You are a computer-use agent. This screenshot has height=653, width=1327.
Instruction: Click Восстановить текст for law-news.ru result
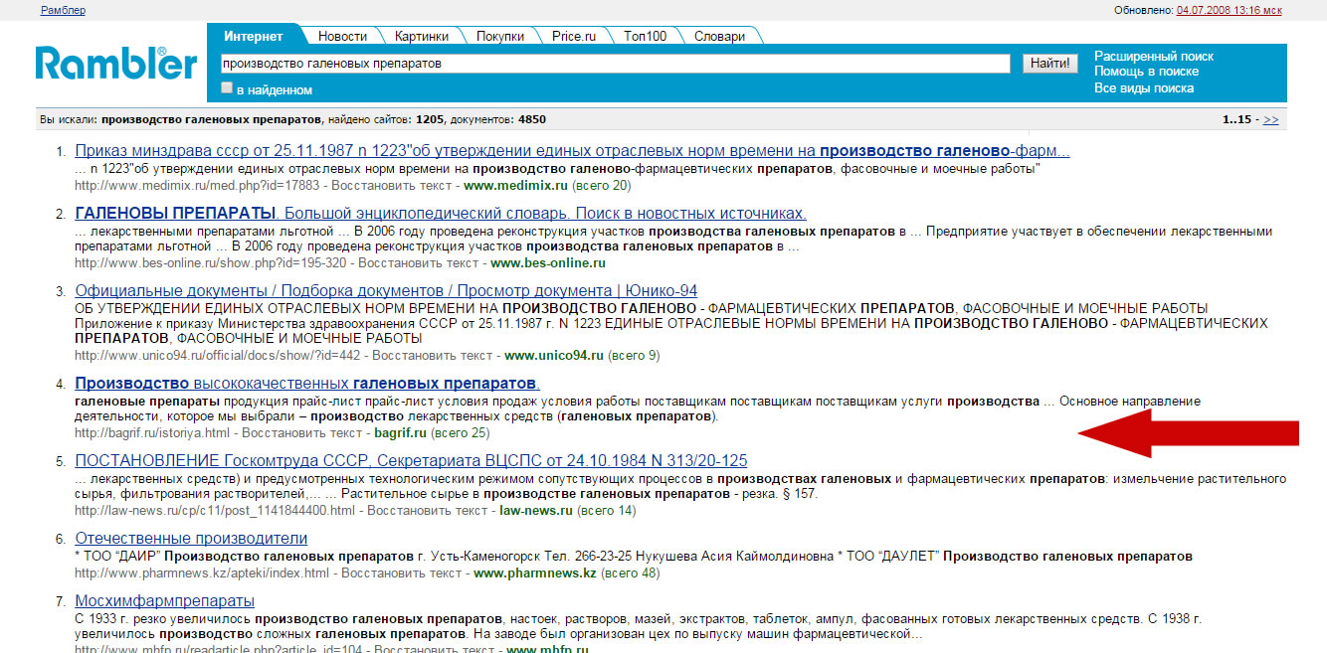pos(429,511)
